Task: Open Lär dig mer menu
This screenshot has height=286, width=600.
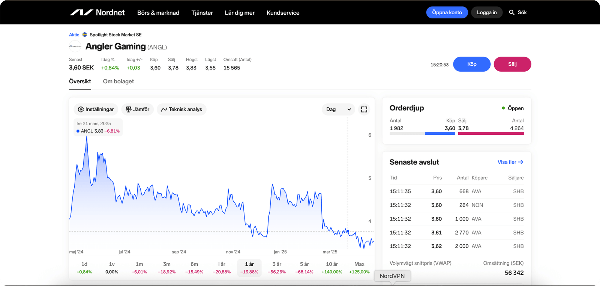Action: pyautogui.click(x=240, y=13)
